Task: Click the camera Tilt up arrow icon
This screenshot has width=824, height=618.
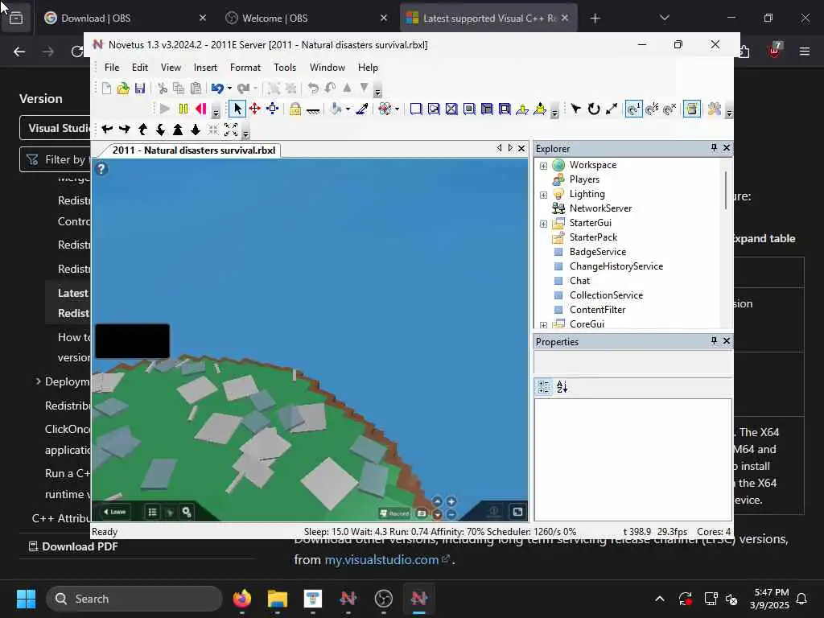Action: 142,130
